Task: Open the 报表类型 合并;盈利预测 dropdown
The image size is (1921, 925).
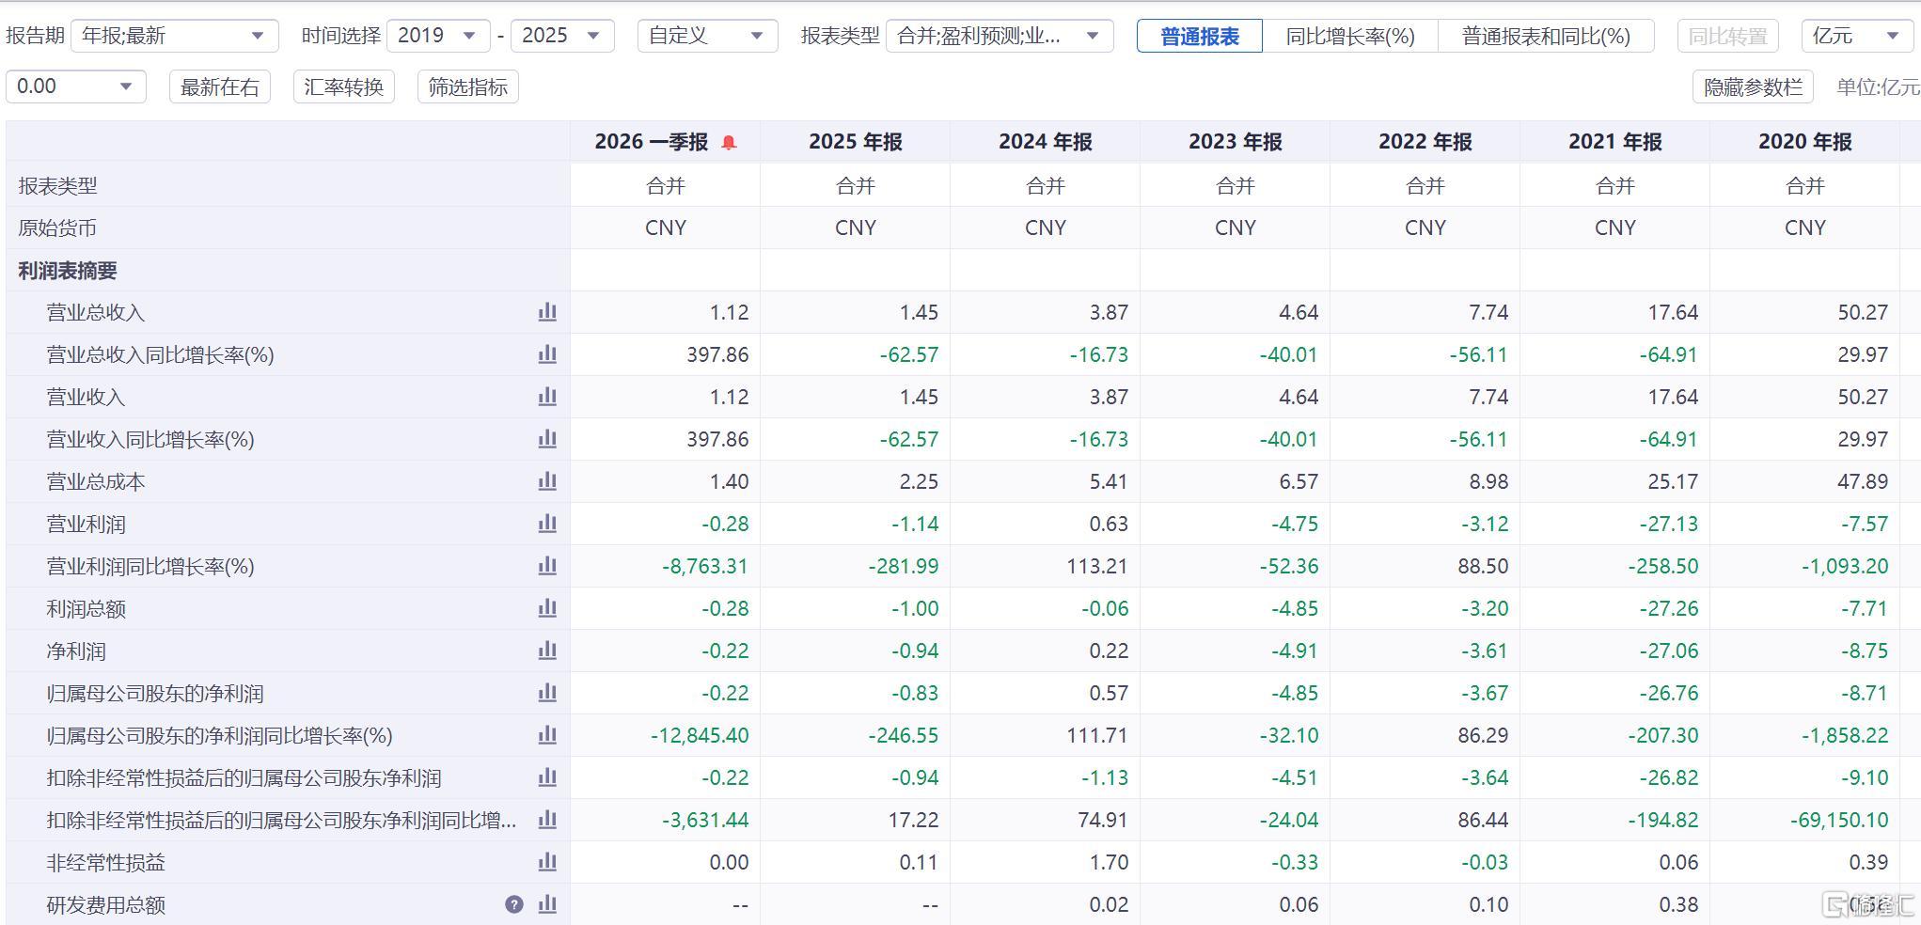Action: click(x=1000, y=36)
